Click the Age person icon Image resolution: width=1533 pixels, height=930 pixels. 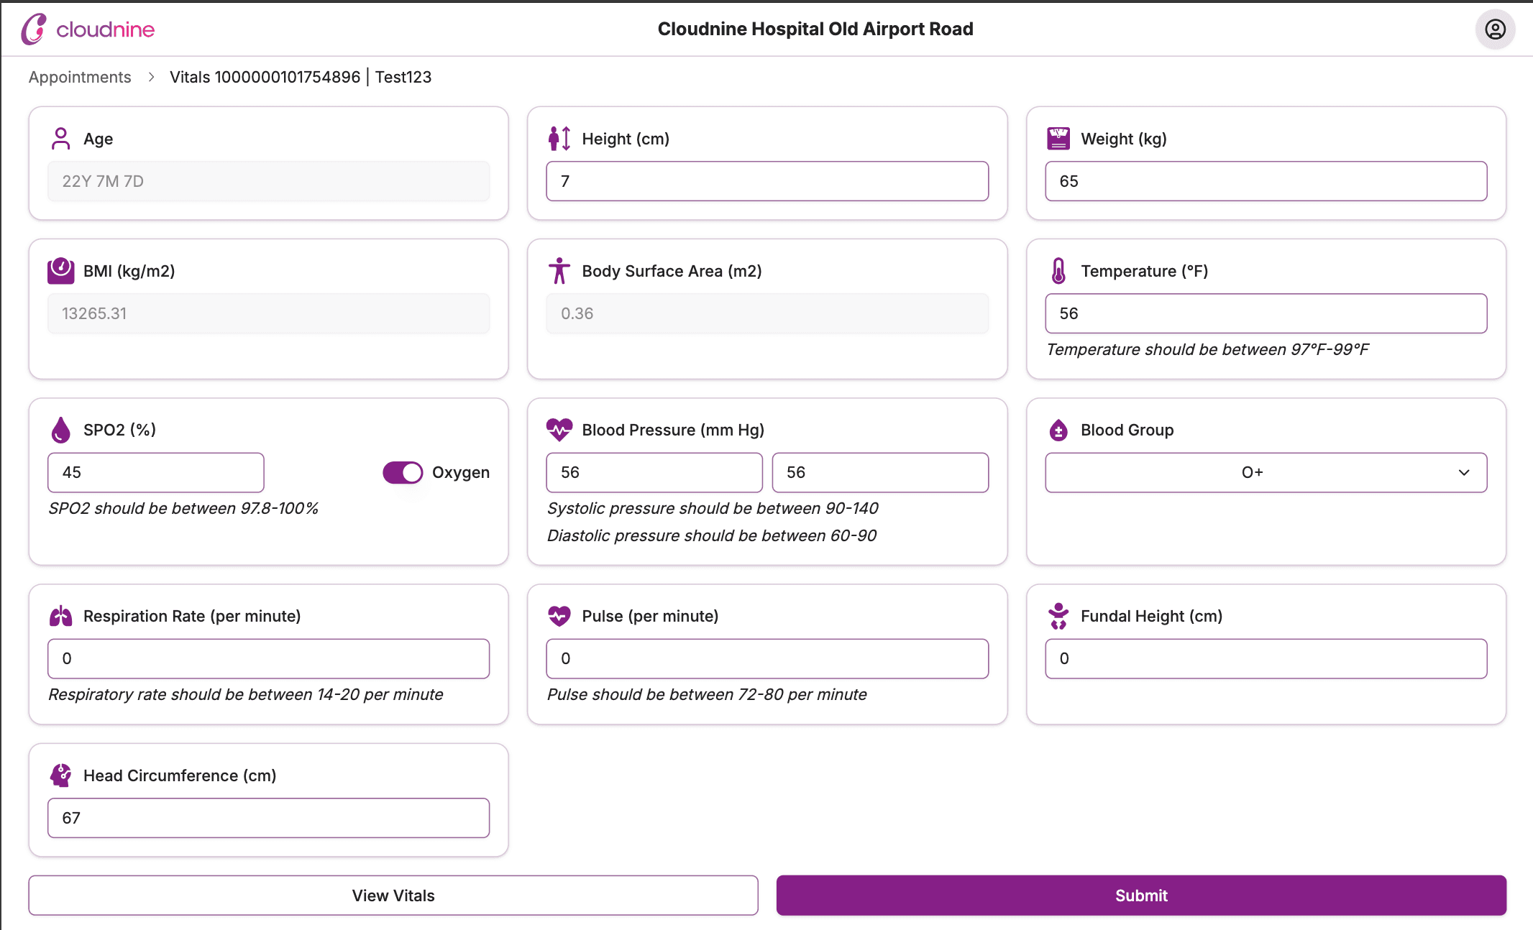(x=60, y=137)
